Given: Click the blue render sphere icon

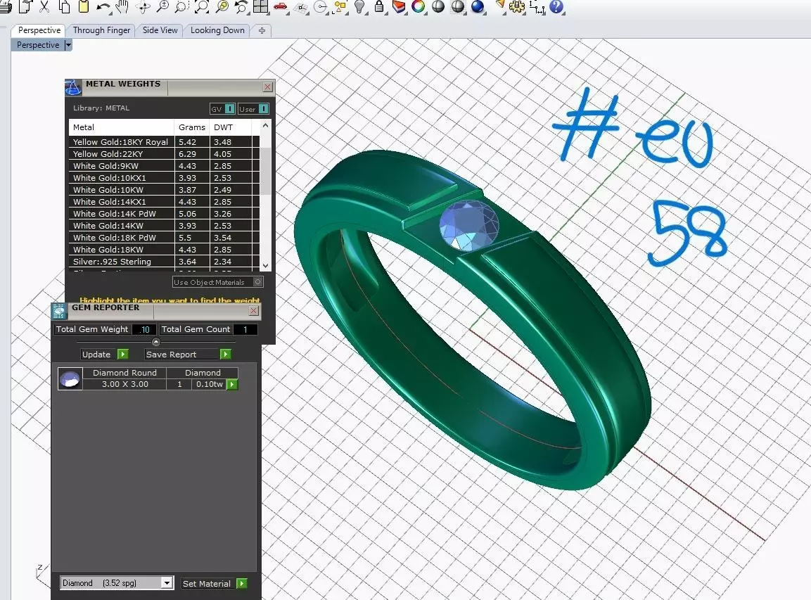Looking at the screenshot, I should (x=478, y=6).
